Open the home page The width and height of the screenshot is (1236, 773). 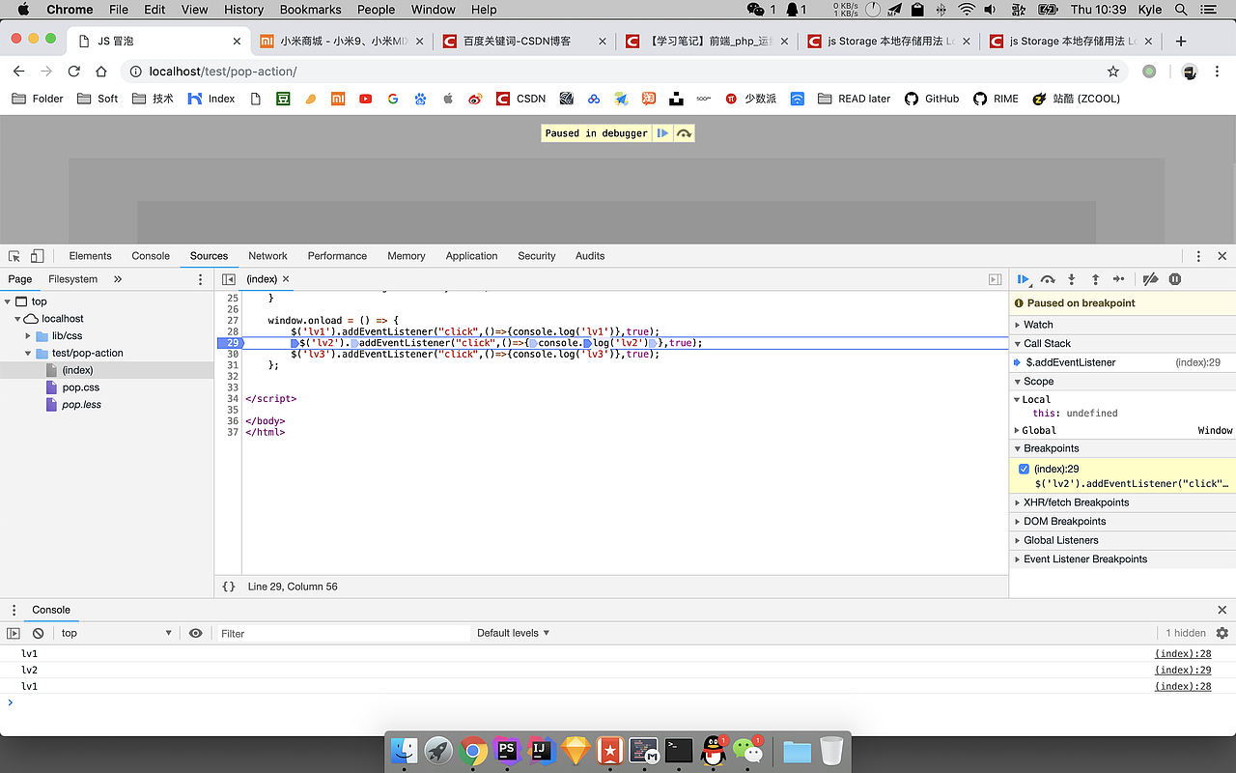tap(101, 72)
